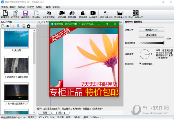The height and width of the screenshot is (120, 174).
Task: Open a project using 打开项目 icon
Action: (x=15, y=14)
